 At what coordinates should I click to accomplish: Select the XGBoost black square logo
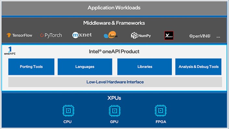(169, 35)
